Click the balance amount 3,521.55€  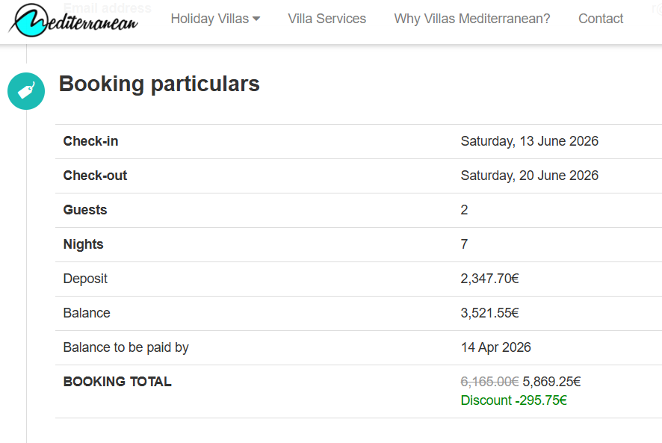[x=489, y=313]
